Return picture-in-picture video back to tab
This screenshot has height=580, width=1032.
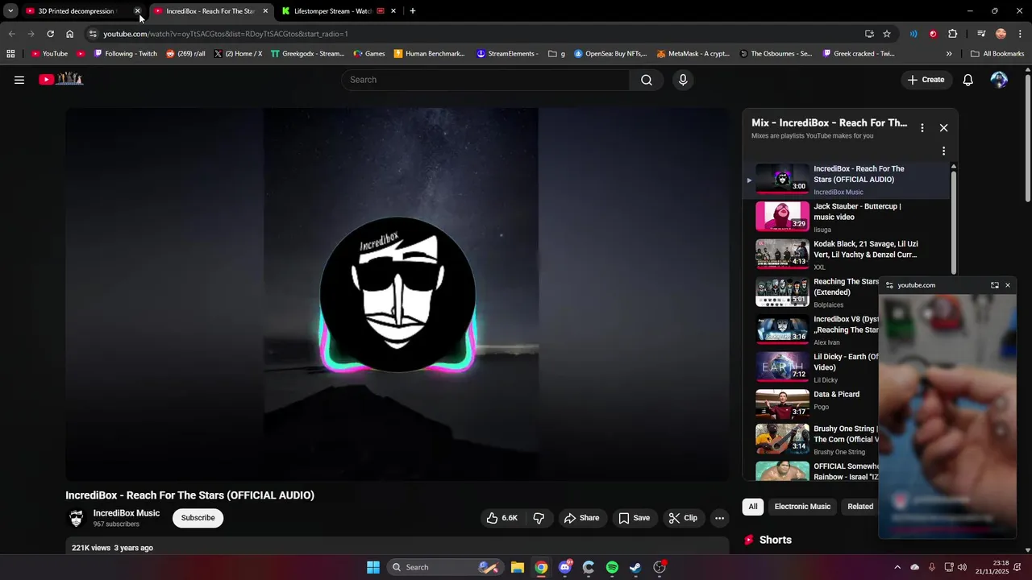tap(994, 285)
